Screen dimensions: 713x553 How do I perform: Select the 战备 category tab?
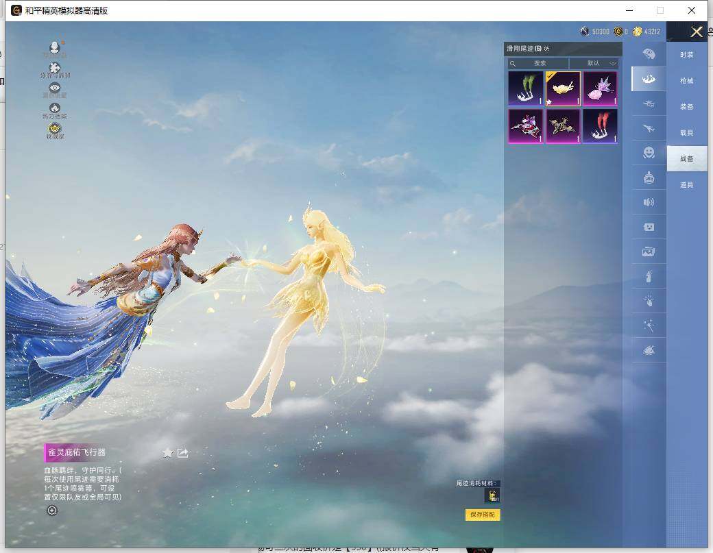tap(687, 158)
